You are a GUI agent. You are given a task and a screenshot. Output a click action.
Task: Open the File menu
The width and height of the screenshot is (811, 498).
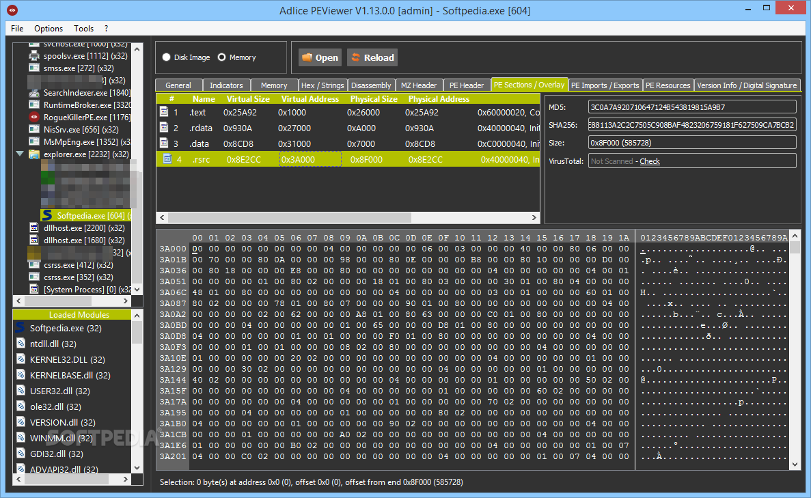pos(17,29)
